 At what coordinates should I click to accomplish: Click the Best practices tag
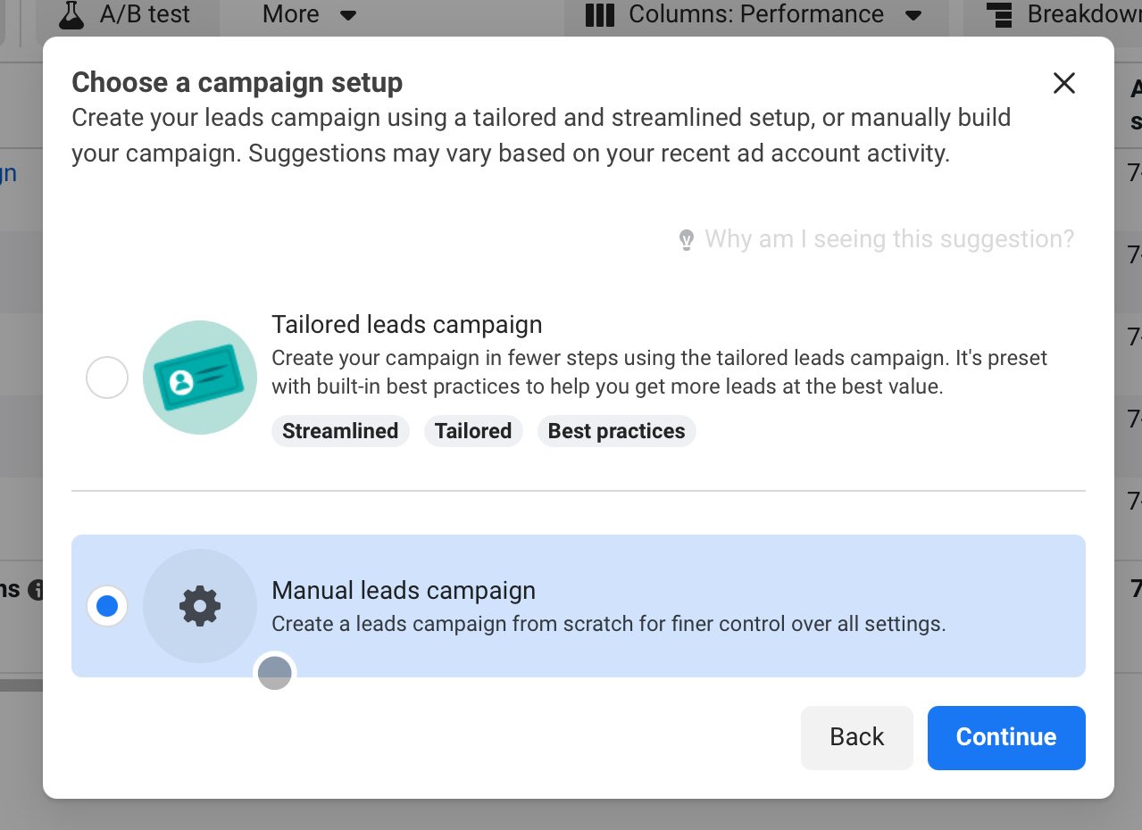click(x=616, y=431)
